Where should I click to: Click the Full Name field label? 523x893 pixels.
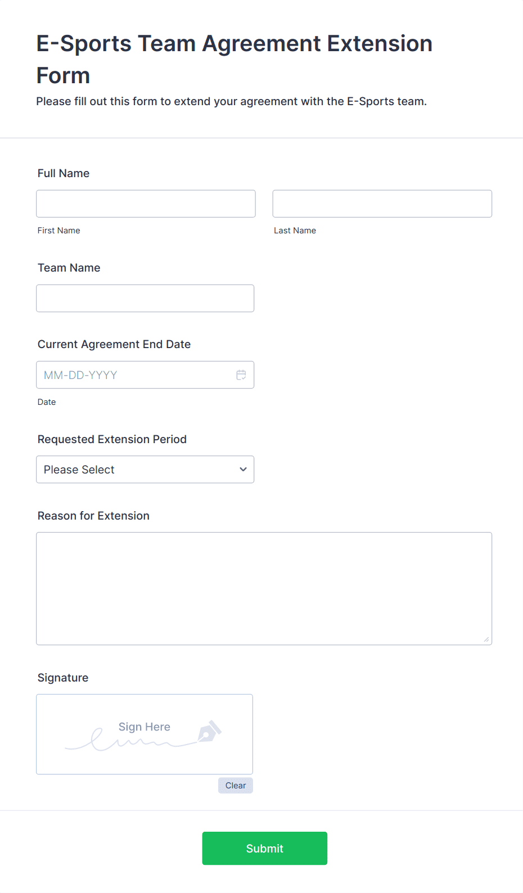tap(64, 173)
